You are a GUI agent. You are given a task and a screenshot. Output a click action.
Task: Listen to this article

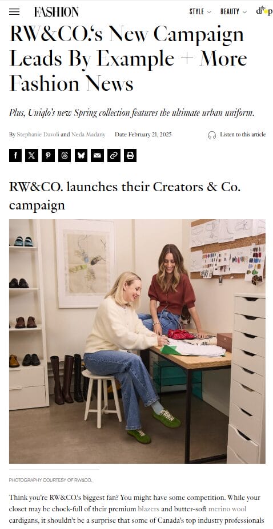click(243, 135)
